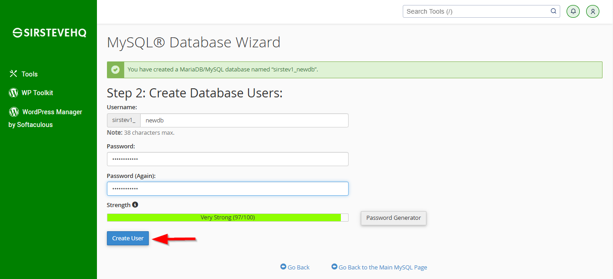The image size is (613, 279).
Task: Click the search magnifier icon
Action: pos(553,11)
